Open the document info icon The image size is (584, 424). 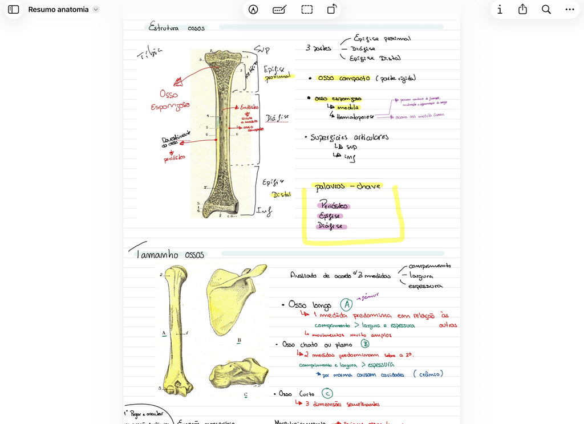click(500, 10)
